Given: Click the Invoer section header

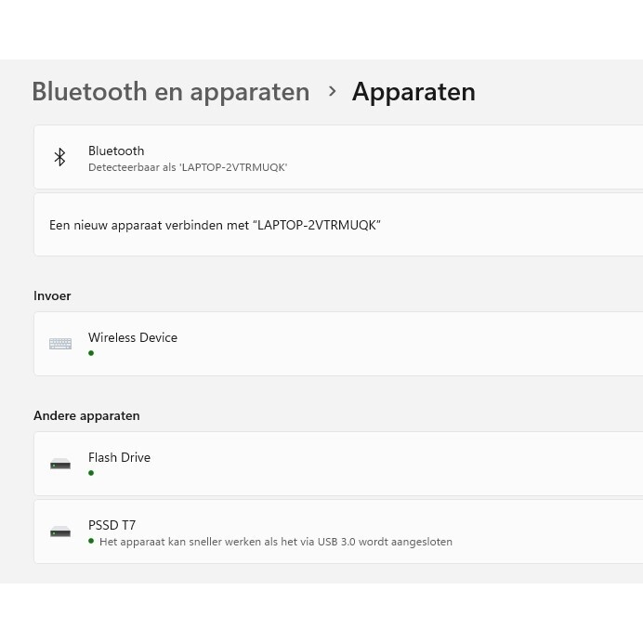Looking at the screenshot, I should [52, 295].
